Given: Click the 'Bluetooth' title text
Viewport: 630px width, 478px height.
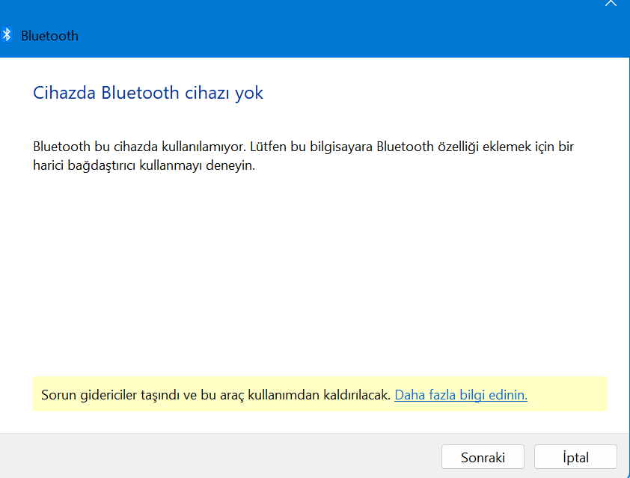Looking at the screenshot, I should (x=50, y=36).
